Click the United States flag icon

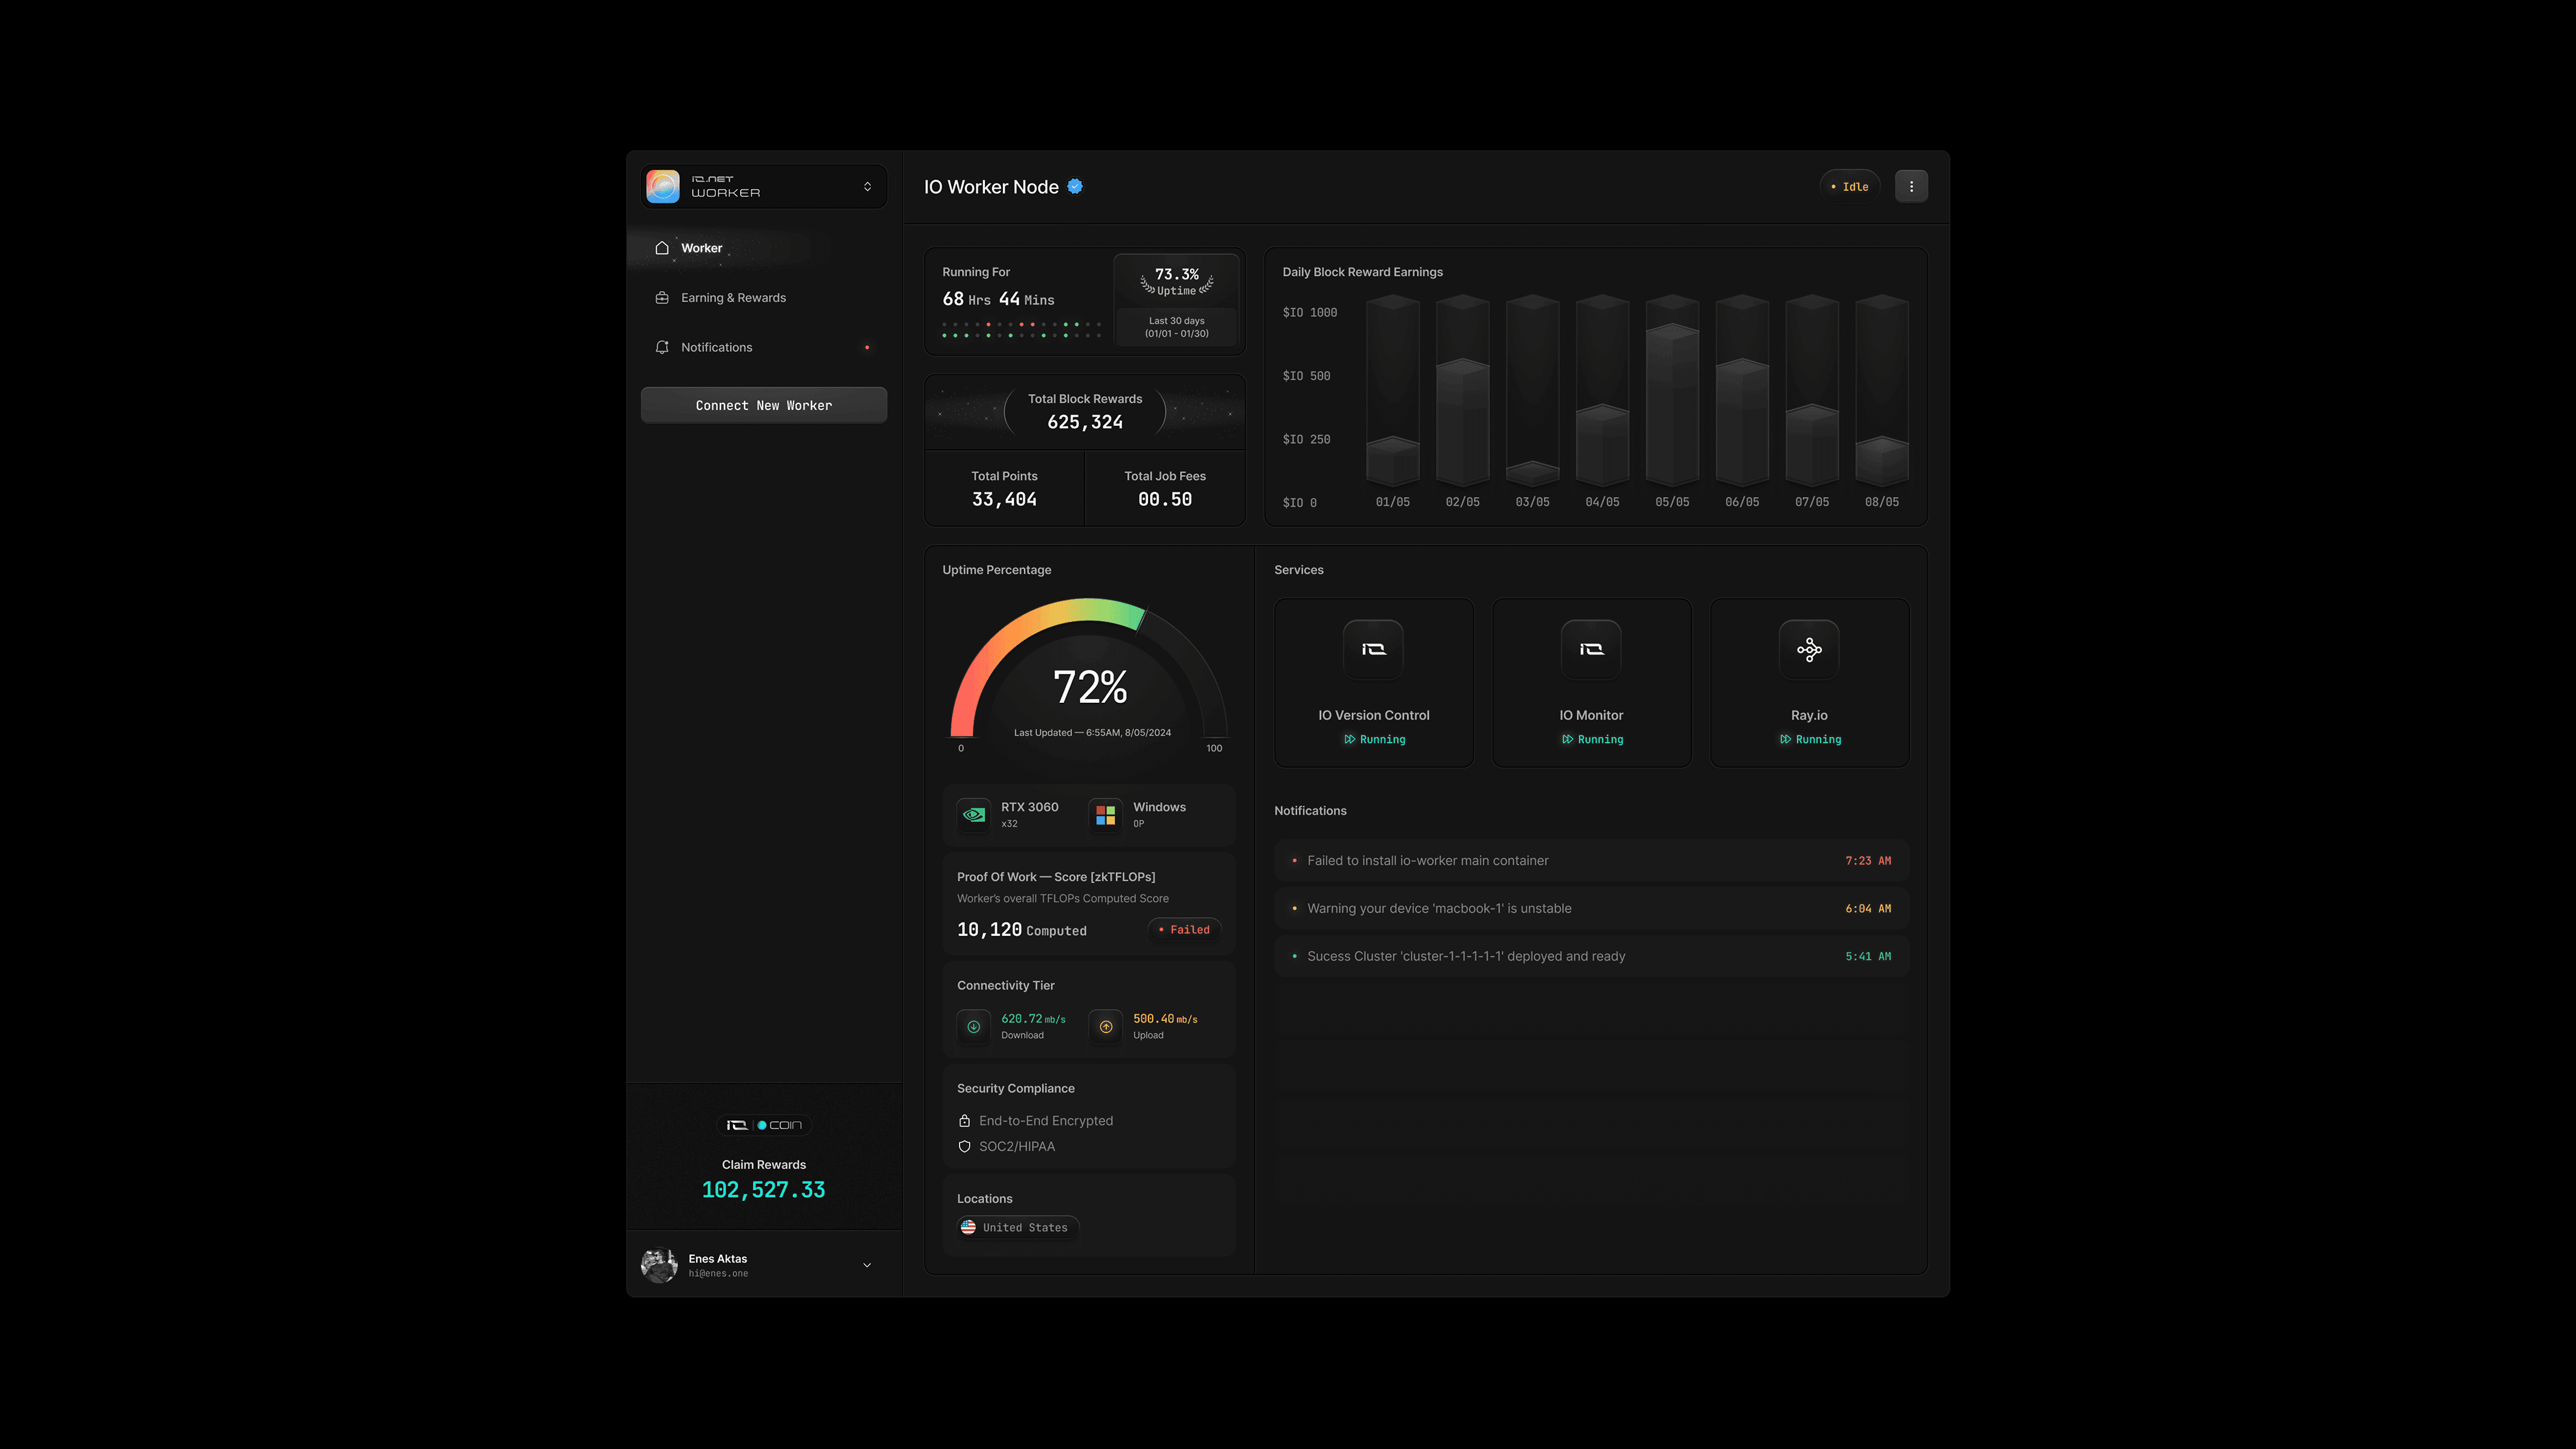click(x=968, y=1227)
